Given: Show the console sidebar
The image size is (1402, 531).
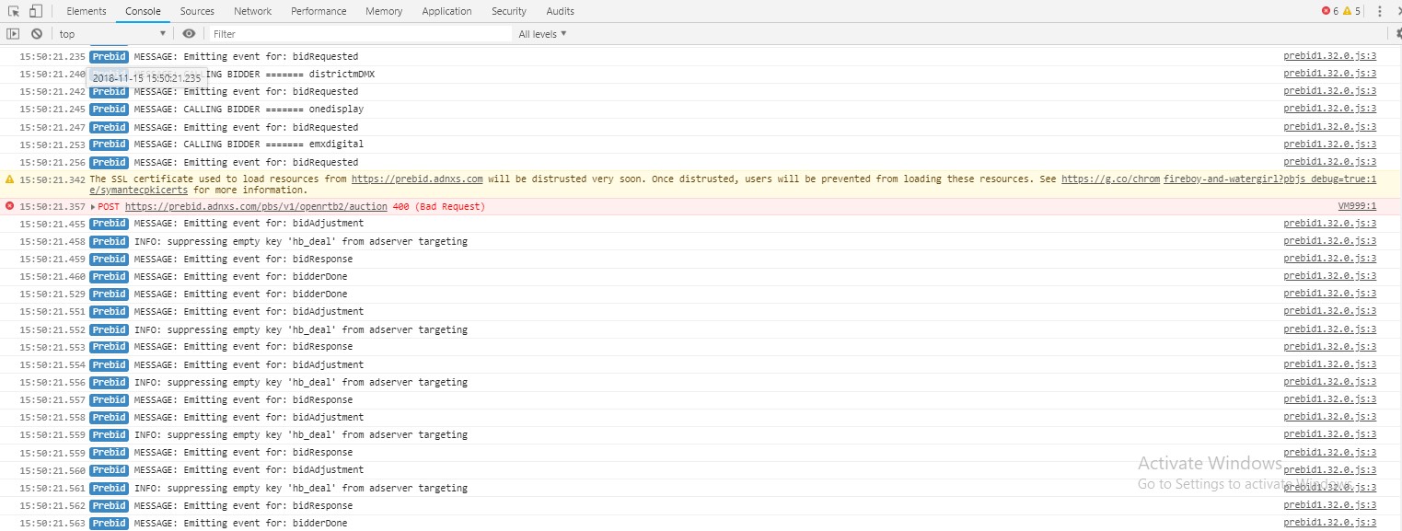Looking at the screenshot, I should click(13, 33).
